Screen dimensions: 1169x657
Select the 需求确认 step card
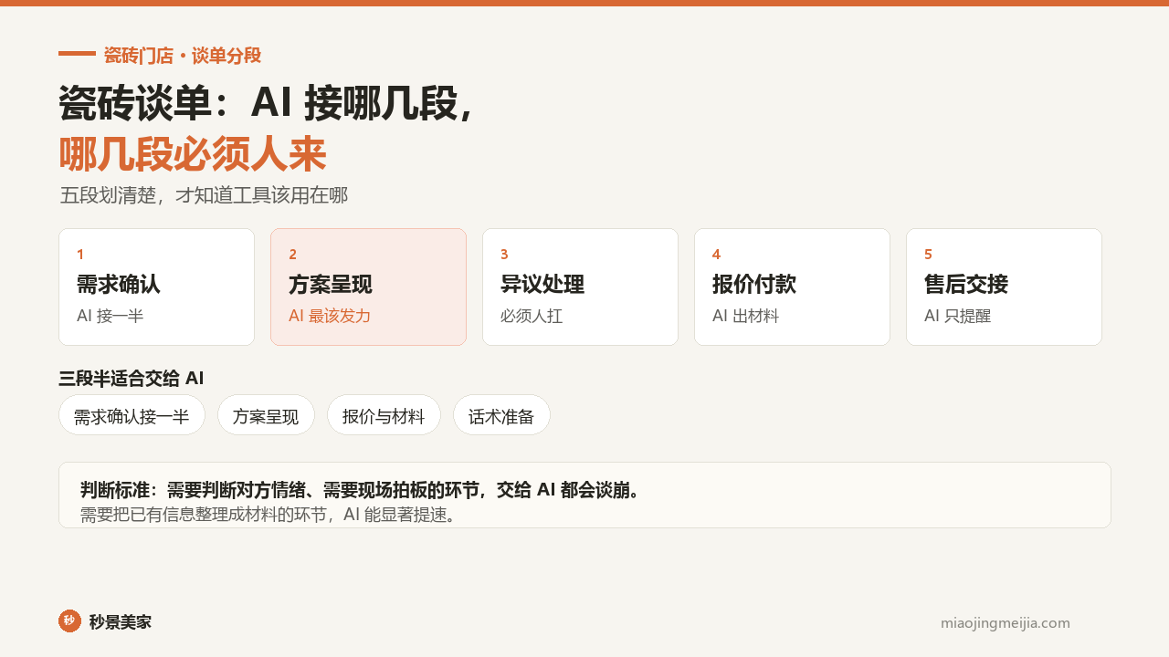tap(156, 287)
